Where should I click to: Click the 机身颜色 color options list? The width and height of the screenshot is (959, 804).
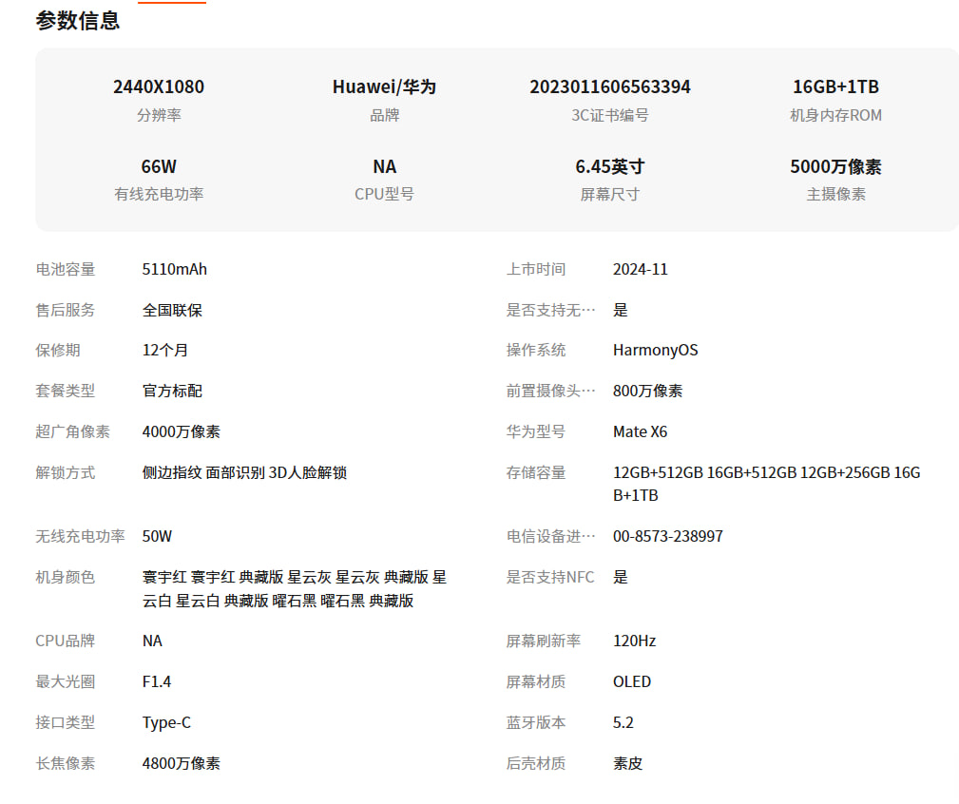click(x=294, y=588)
